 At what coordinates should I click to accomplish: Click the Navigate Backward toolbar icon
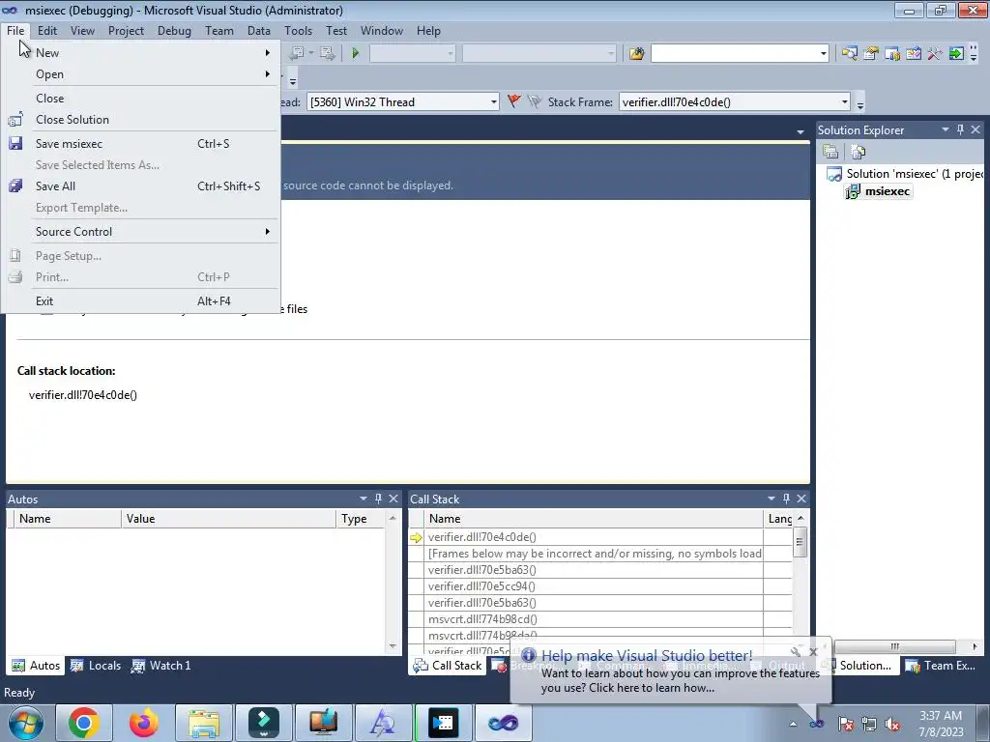coord(297,54)
